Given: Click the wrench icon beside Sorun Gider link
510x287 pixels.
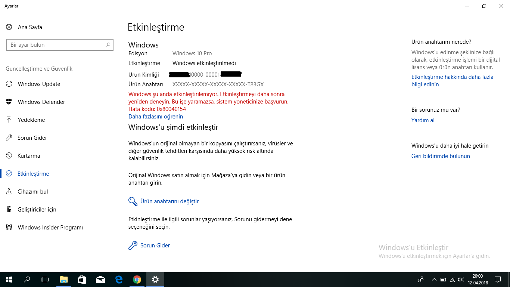Looking at the screenshot, I should pyautogui.click(x=133, y=246).
